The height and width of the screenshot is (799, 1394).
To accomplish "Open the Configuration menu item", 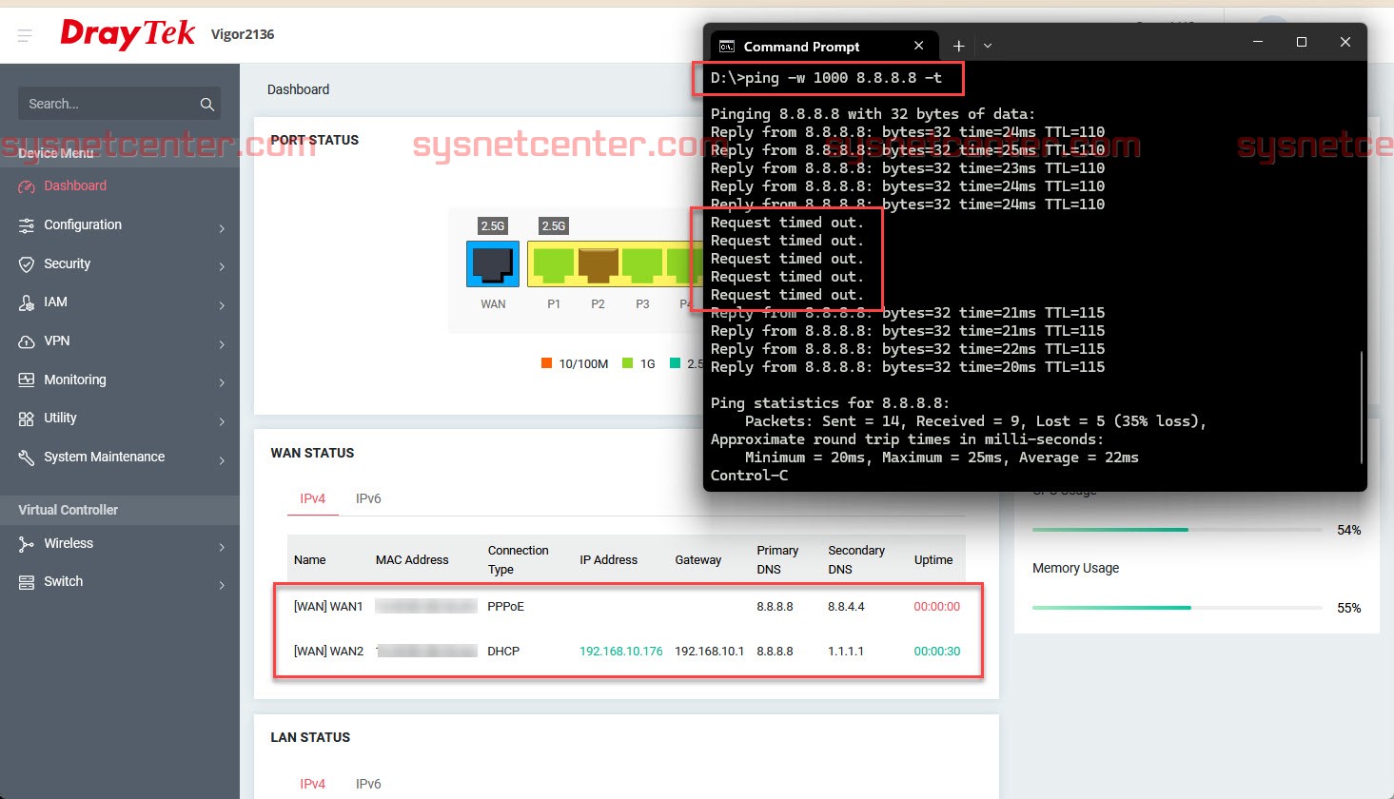I will coord(83,224).
